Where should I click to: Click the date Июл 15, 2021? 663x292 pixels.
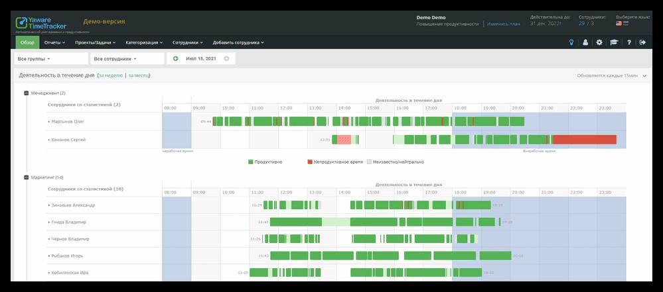click(x=201, y=59)
